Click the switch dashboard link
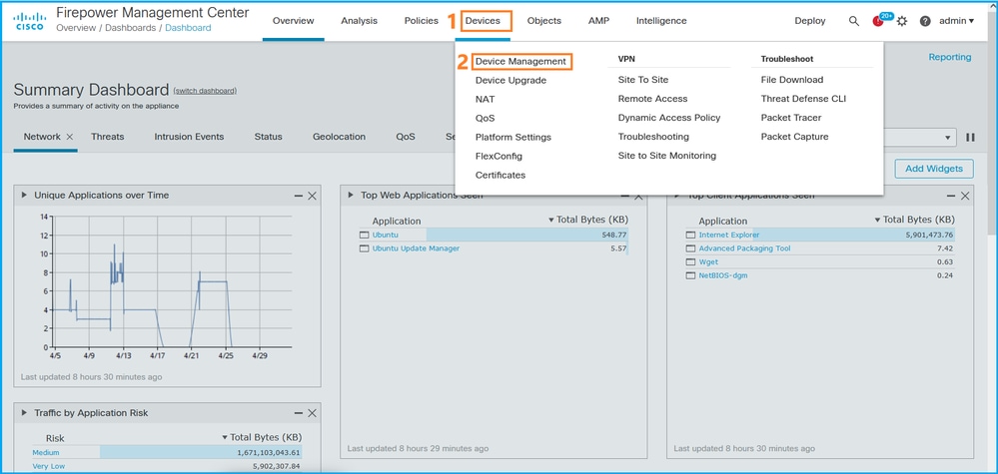 (205, 91)
